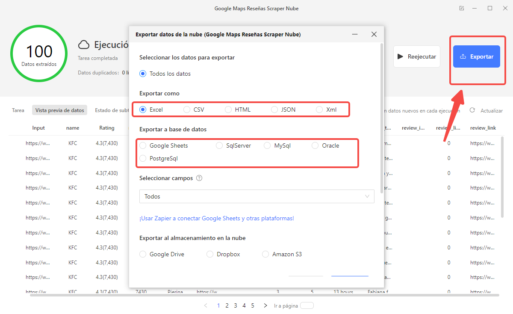Choose Oracle as the export database
513x314 pixels.
click(x=315, y=145)
